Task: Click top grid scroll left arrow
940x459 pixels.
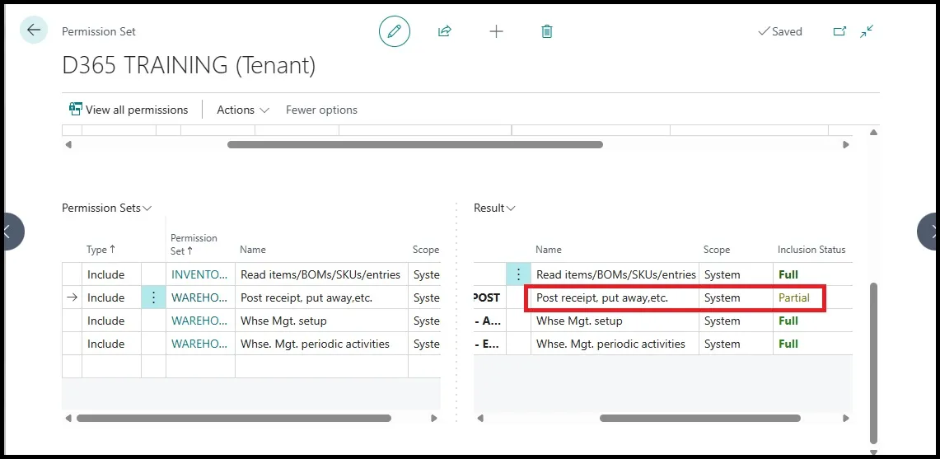Action: pos(68,144)
